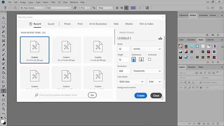
Task: Select the Hand tool
Action: tap(3, 105)
